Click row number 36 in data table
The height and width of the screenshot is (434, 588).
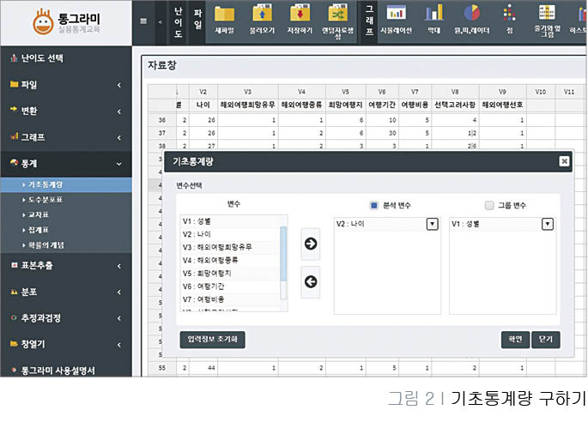coord(162,120)
